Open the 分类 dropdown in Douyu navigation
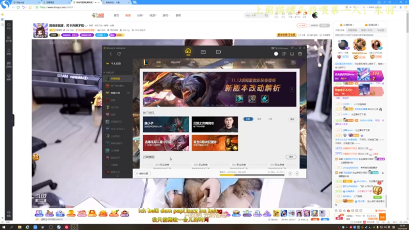 coord(140,15)
